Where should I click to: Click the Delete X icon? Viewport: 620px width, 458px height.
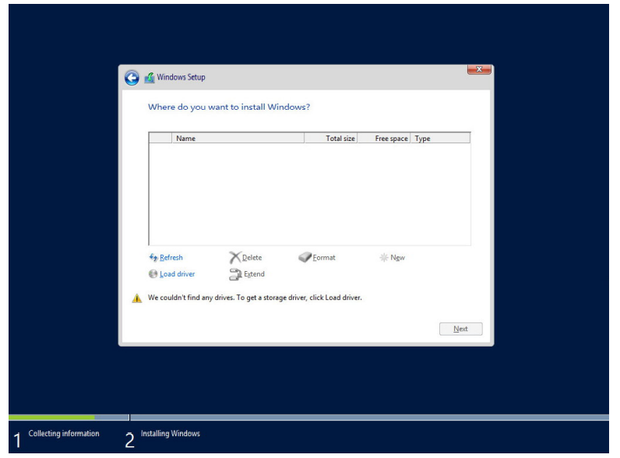point(235,258)
